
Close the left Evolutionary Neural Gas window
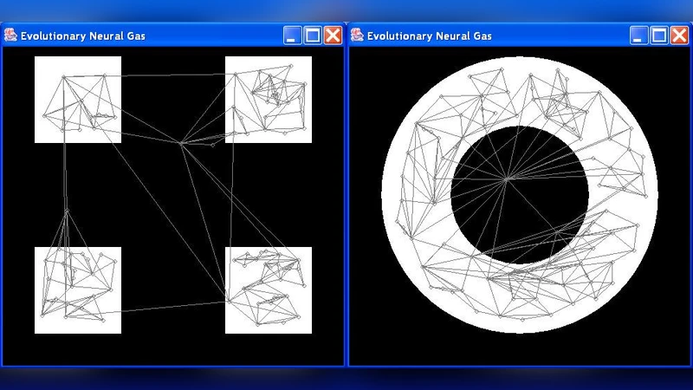click(333, 36)
